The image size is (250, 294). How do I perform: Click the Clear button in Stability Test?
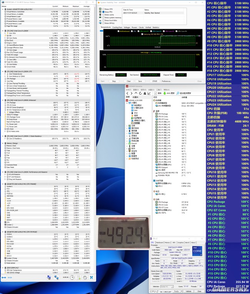click(128, 81)
